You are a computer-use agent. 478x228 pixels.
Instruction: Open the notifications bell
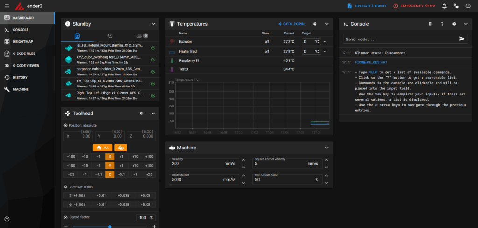(444, 6)
